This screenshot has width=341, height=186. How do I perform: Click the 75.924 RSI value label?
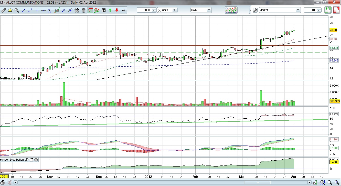coord(334,114)
